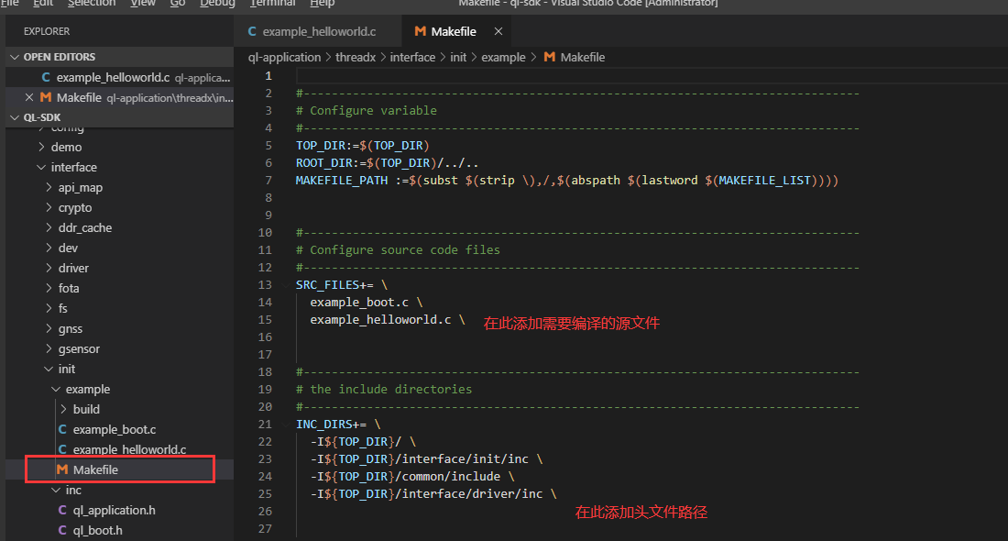1008x541 pixels.
Task: Fold the SRC_FILES block at line 13
Action: pos(284,285)
